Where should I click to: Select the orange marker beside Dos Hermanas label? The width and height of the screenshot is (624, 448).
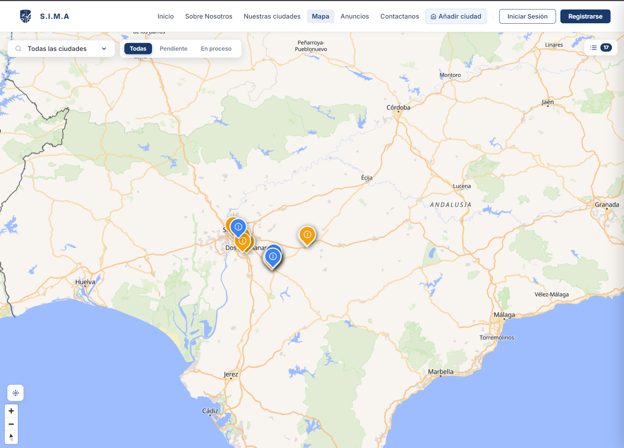243,241
